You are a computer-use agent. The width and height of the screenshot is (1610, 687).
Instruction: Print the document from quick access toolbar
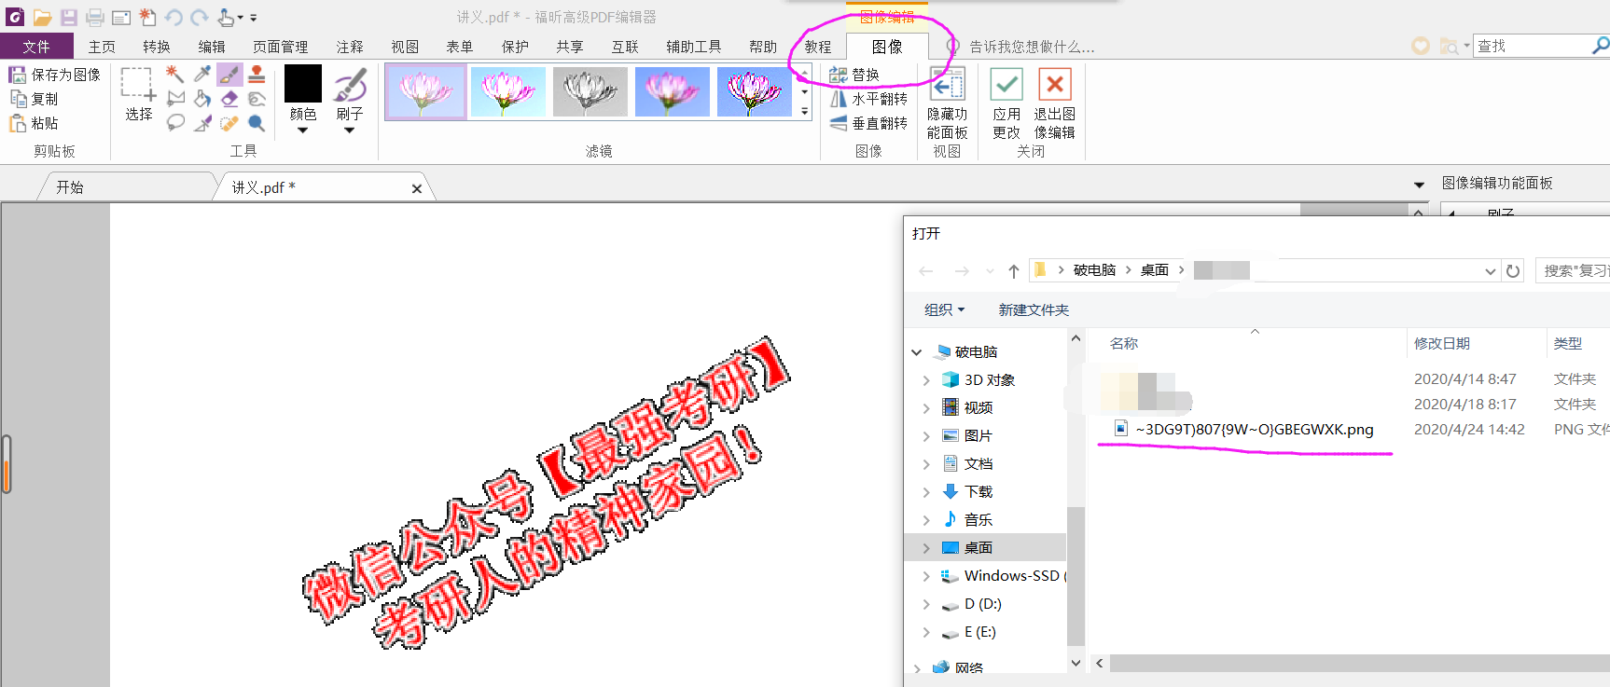95,17
